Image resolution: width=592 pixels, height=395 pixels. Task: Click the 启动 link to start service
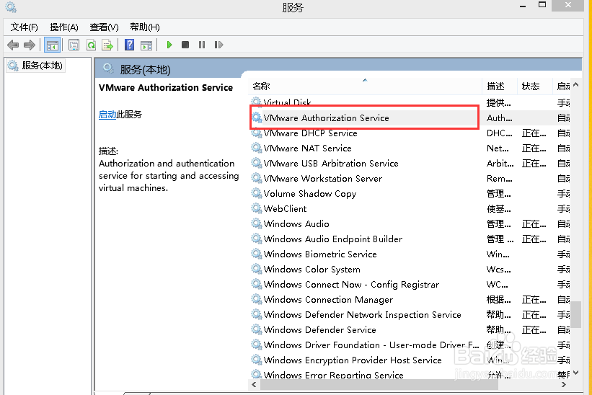point(107,115)
